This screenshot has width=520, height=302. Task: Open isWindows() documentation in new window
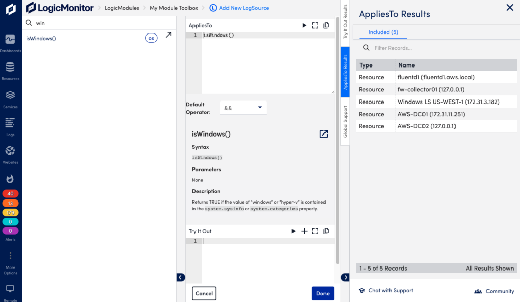pos(323,134)
